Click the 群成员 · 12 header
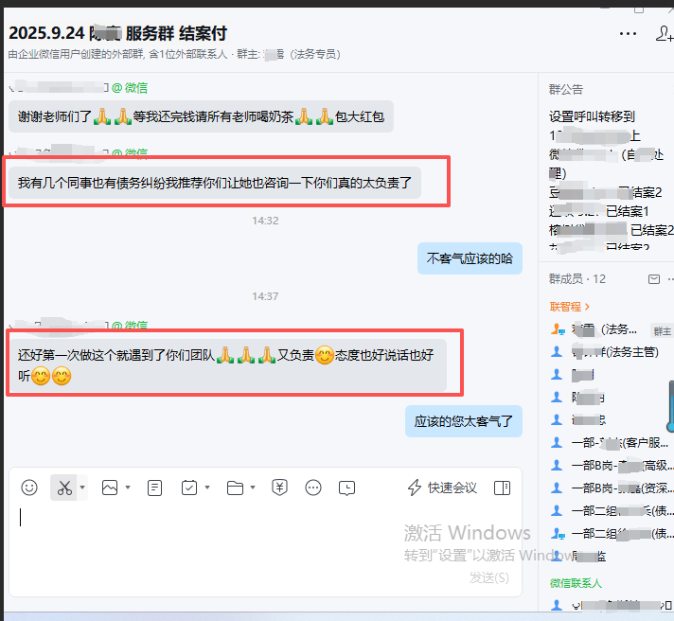 click(577, 279)
